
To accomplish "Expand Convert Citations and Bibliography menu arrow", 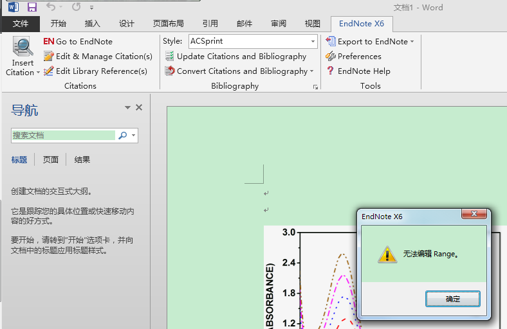I will (x=311, y=71).
